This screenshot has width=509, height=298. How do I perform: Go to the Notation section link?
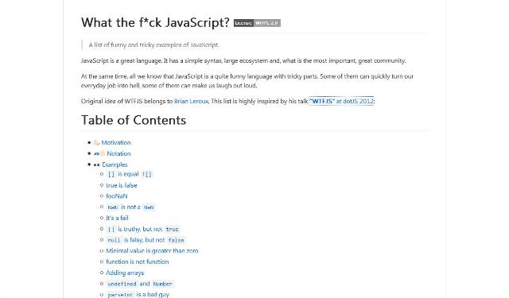pos(119,153)
